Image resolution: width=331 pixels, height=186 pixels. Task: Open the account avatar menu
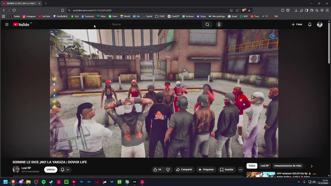(320, 24)
